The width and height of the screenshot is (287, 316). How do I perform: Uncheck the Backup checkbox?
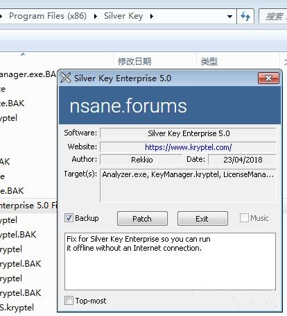pos(69,218)
